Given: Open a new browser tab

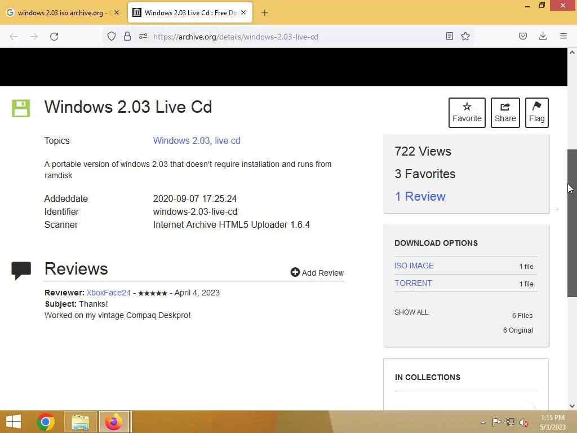Looking at the screenshot, I should click(265, 13).
